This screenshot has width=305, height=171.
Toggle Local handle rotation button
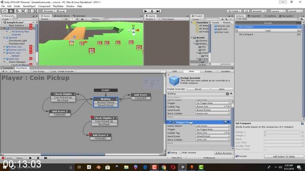pyautogui.click(x=61, y=11)
